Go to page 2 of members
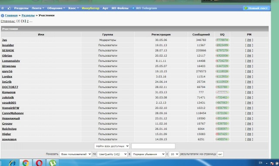Screen dimensions: 279x166 click(x=27, y=21)
